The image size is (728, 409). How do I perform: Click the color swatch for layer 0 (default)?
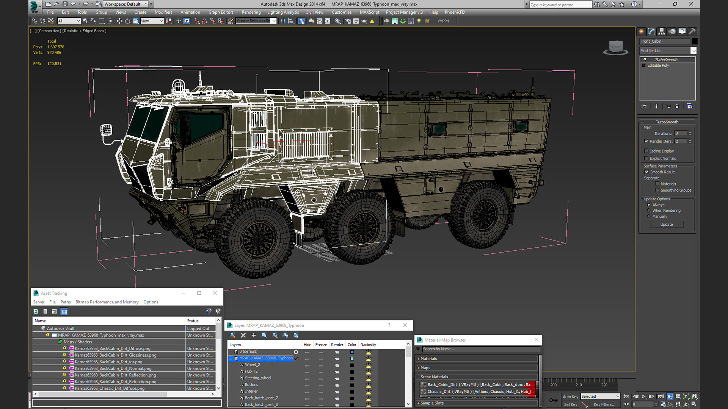point(352,352)
